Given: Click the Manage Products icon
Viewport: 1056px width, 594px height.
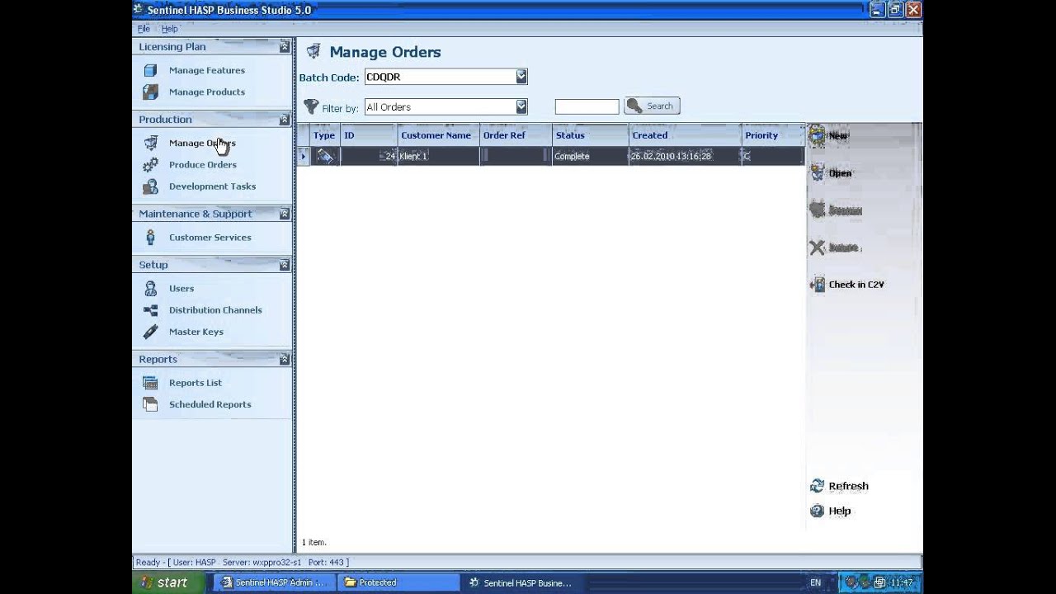Looking at the screenshot, I should [x=150, y=92].
